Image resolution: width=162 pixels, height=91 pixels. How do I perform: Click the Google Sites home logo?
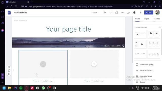tap(9, 12)
